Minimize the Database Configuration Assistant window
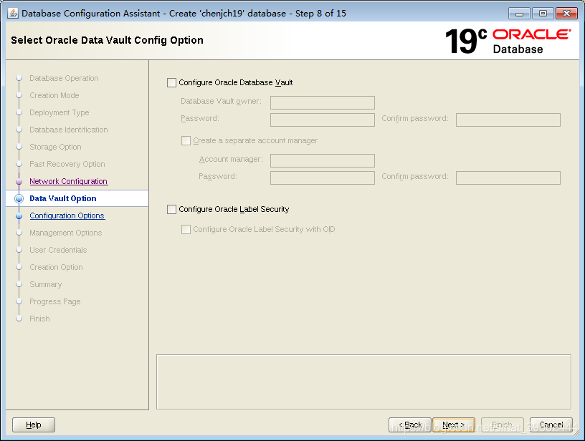Screen dimensions: 585x441 (519, 14)
